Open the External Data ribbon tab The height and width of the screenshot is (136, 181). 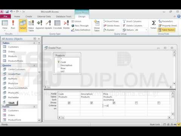pos(44,17)
